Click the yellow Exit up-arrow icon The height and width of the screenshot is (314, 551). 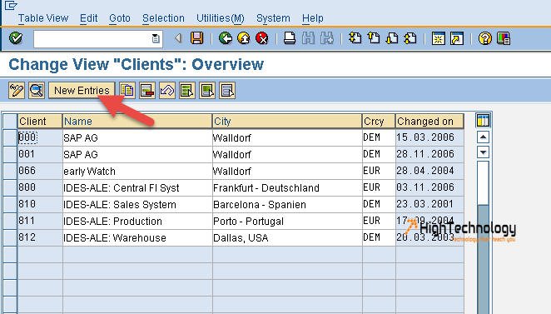(x=244, y=38)
